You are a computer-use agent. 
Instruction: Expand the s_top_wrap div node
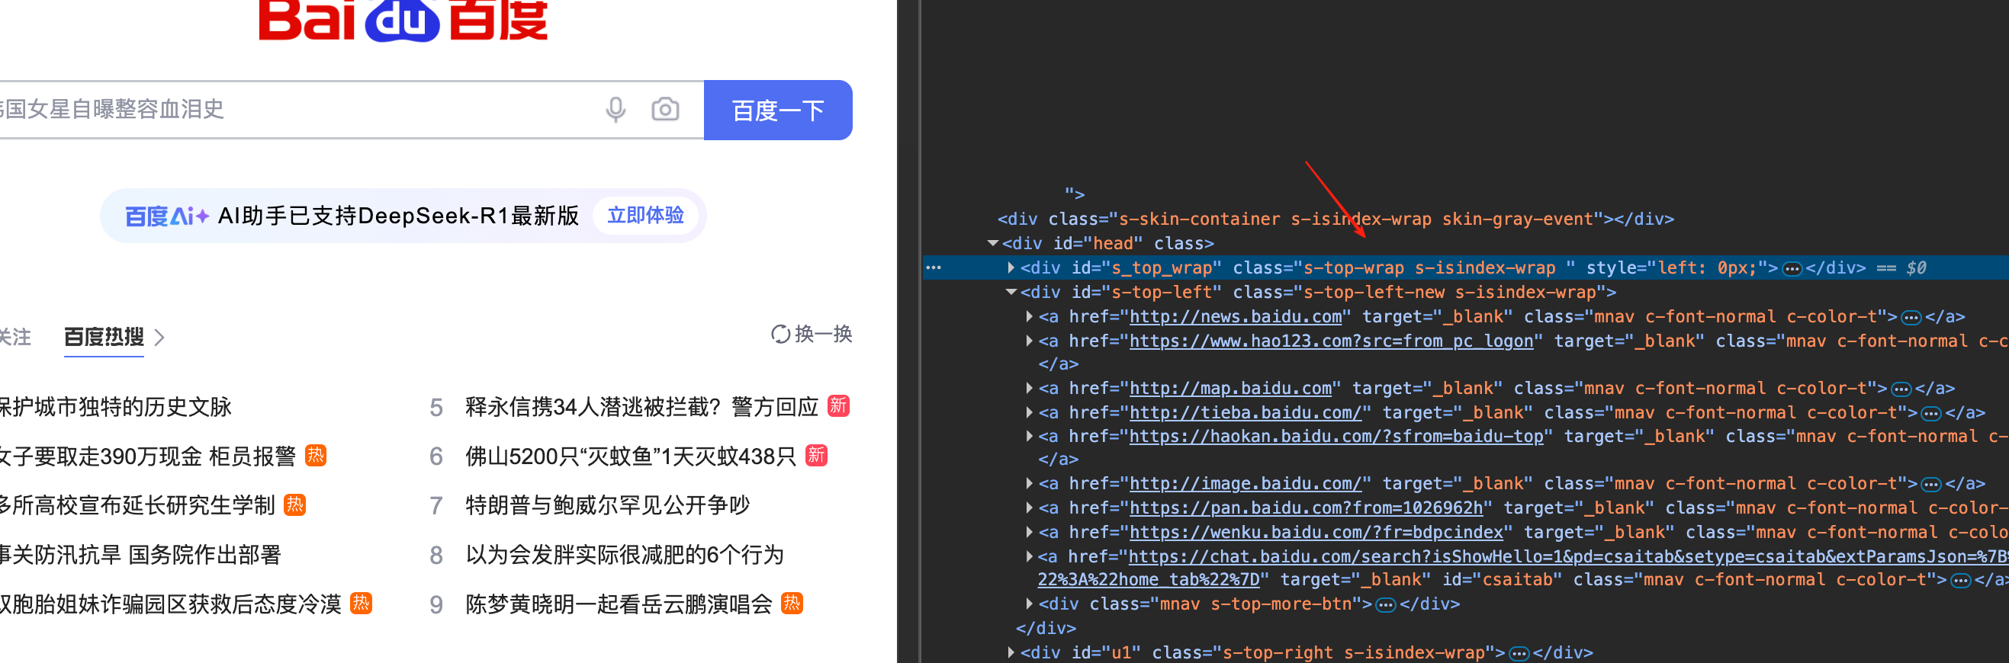[1011, 268]
